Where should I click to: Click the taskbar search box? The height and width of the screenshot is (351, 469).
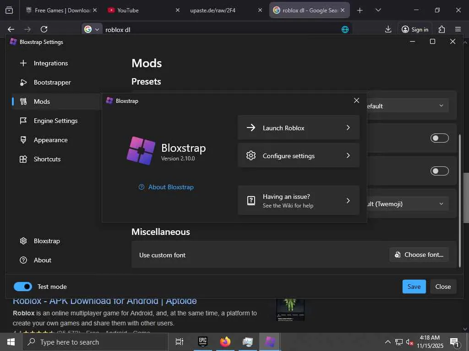(95, 342)
